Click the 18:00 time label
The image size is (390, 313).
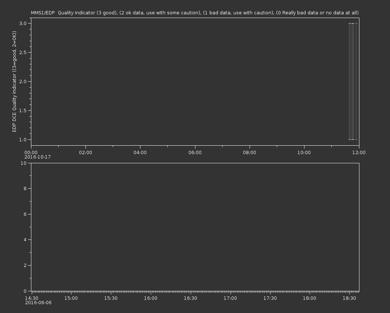click(310, 298)
